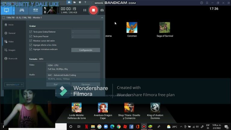
Task: Open the Bandicut link button
Action: (x=14, y=85)
